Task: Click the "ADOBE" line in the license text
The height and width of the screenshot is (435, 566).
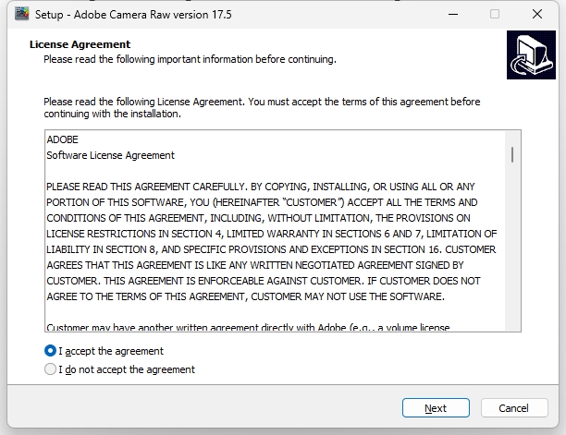Action: tap(63, 139)
